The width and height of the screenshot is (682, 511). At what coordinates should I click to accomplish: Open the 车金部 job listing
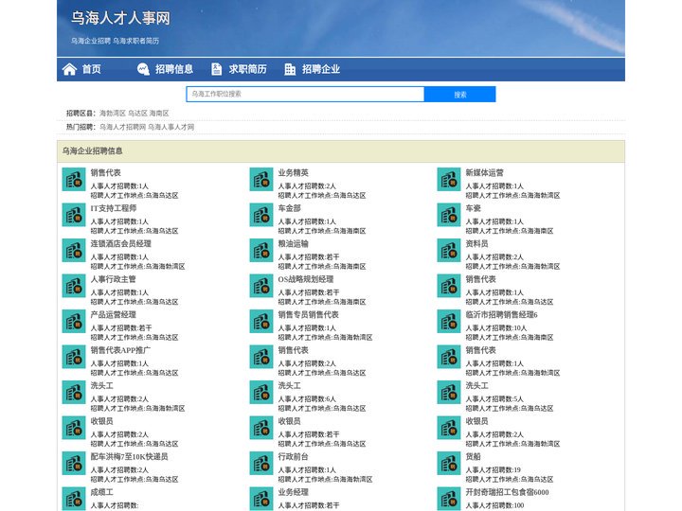click(x=289, y=208)
